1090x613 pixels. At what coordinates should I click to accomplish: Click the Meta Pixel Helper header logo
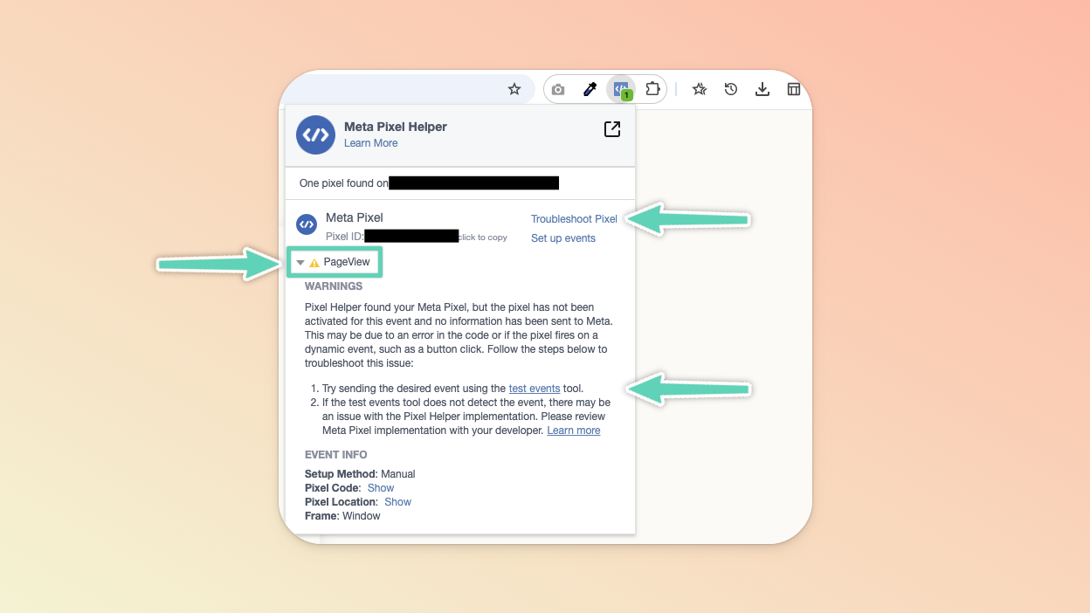pyautogui.click(x=315, y=134)
